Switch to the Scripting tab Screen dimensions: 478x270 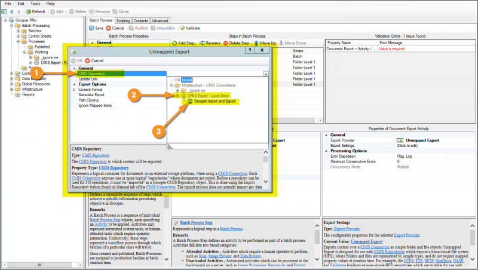(123, 21)
